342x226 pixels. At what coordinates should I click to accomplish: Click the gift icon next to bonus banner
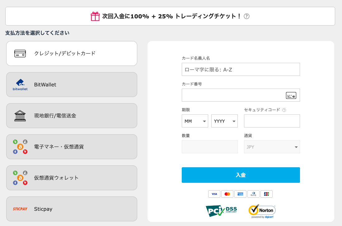95,16
